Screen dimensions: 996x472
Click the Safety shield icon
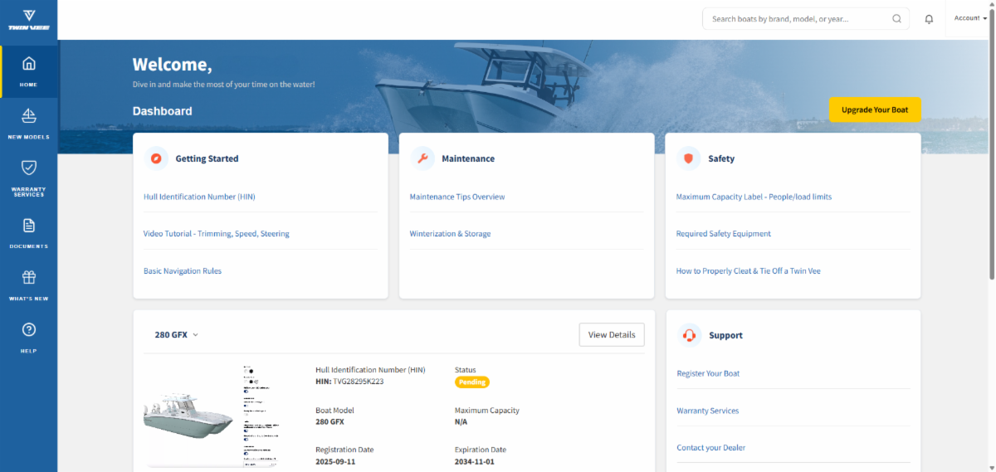click(x=689, y=158)
